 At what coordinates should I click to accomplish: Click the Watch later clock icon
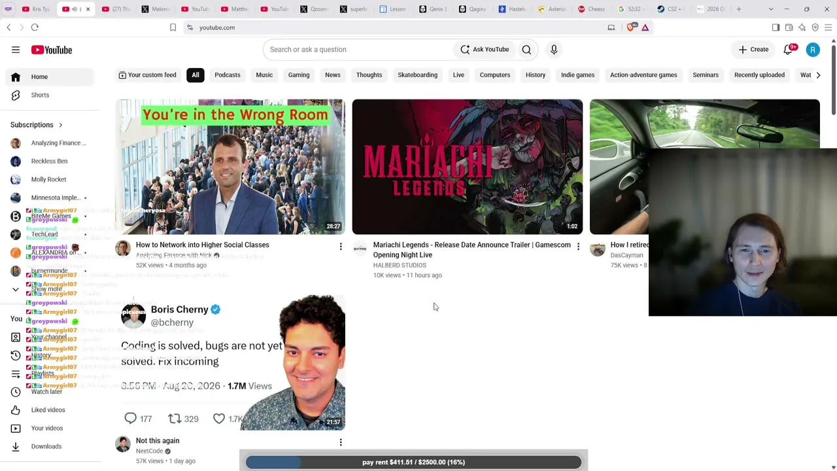coord(16,392)
